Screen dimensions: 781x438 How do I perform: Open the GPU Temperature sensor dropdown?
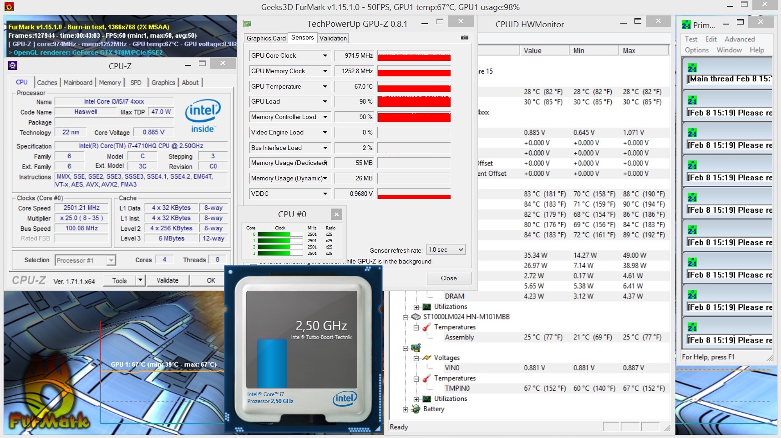pos(325,87)
